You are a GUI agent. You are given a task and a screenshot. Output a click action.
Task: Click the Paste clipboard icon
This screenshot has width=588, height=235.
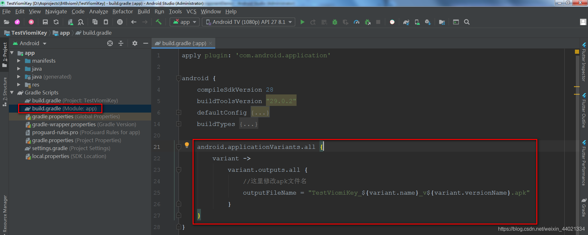pyautogui.click(x=106, y=22)
